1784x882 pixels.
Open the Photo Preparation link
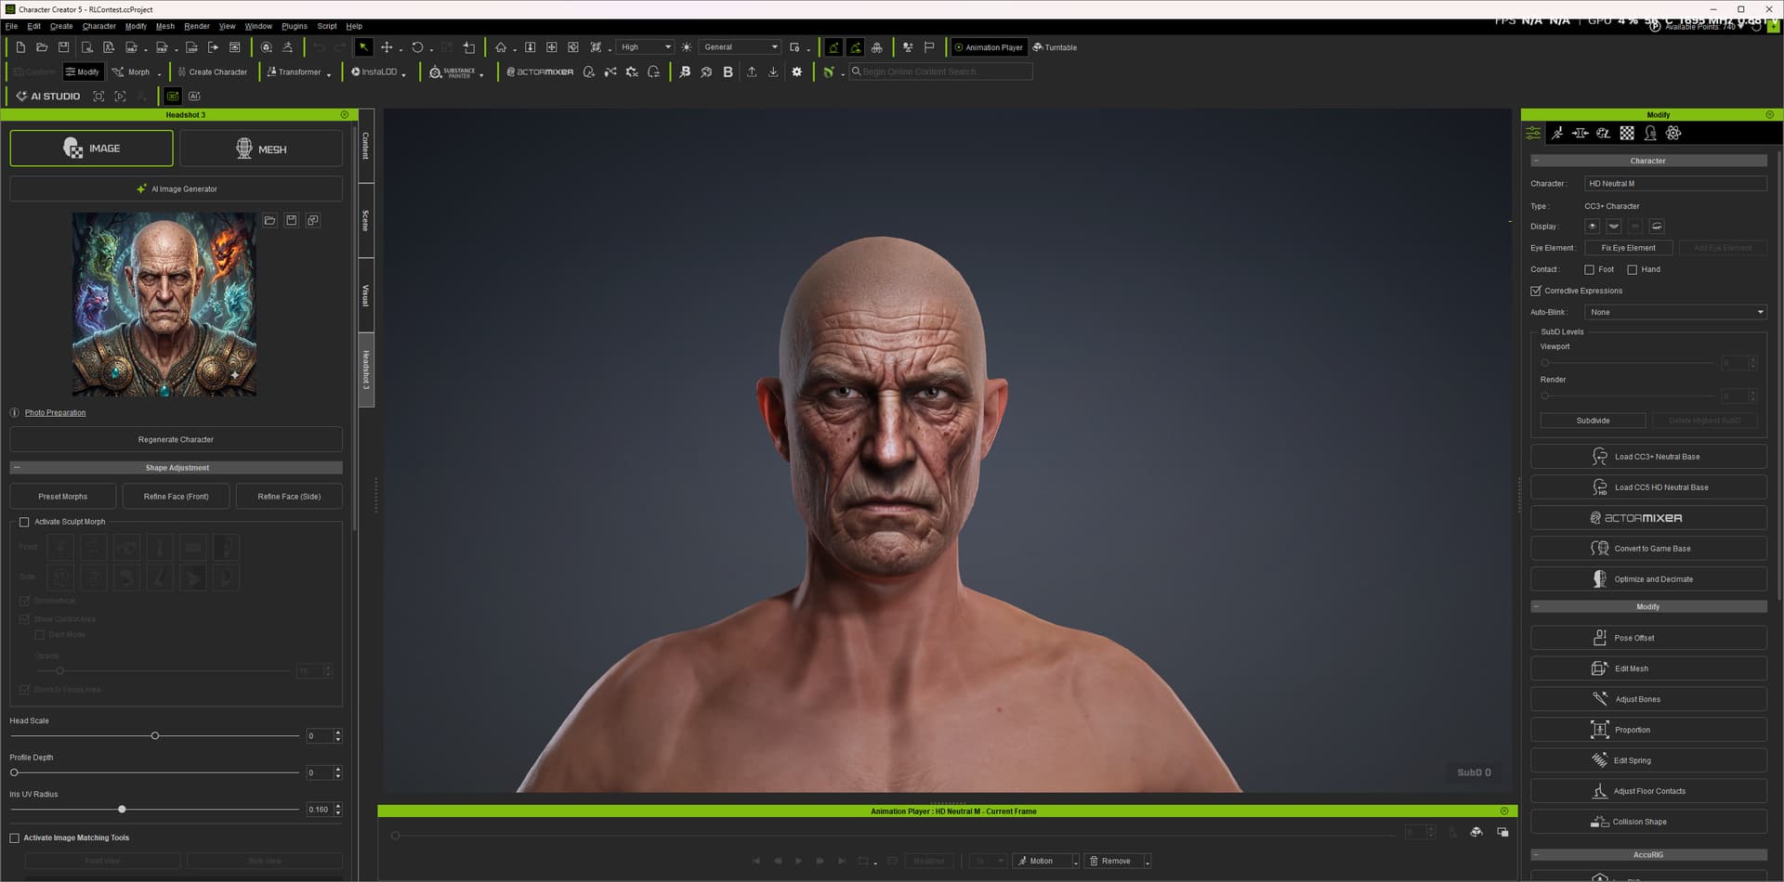point(55,413)
